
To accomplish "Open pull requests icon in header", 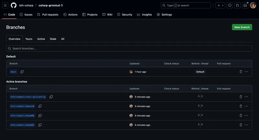I will pyautogui.click(x=237, y=5).
